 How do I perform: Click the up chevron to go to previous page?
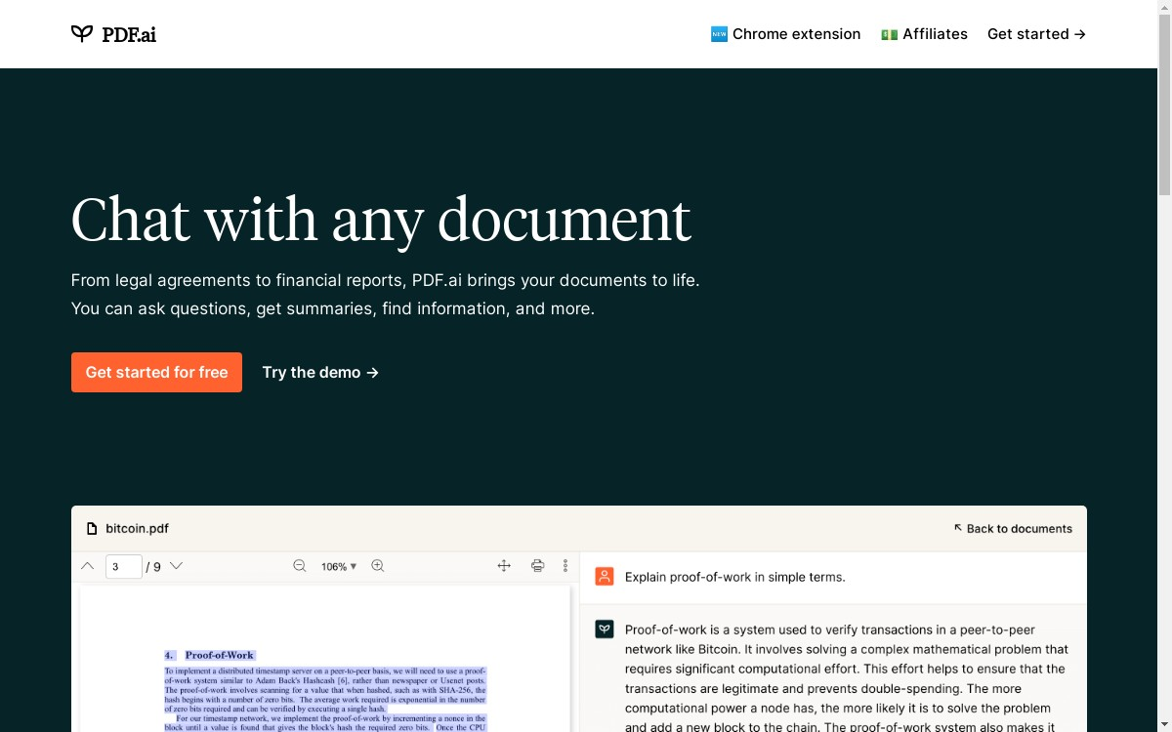pos(87,566)
